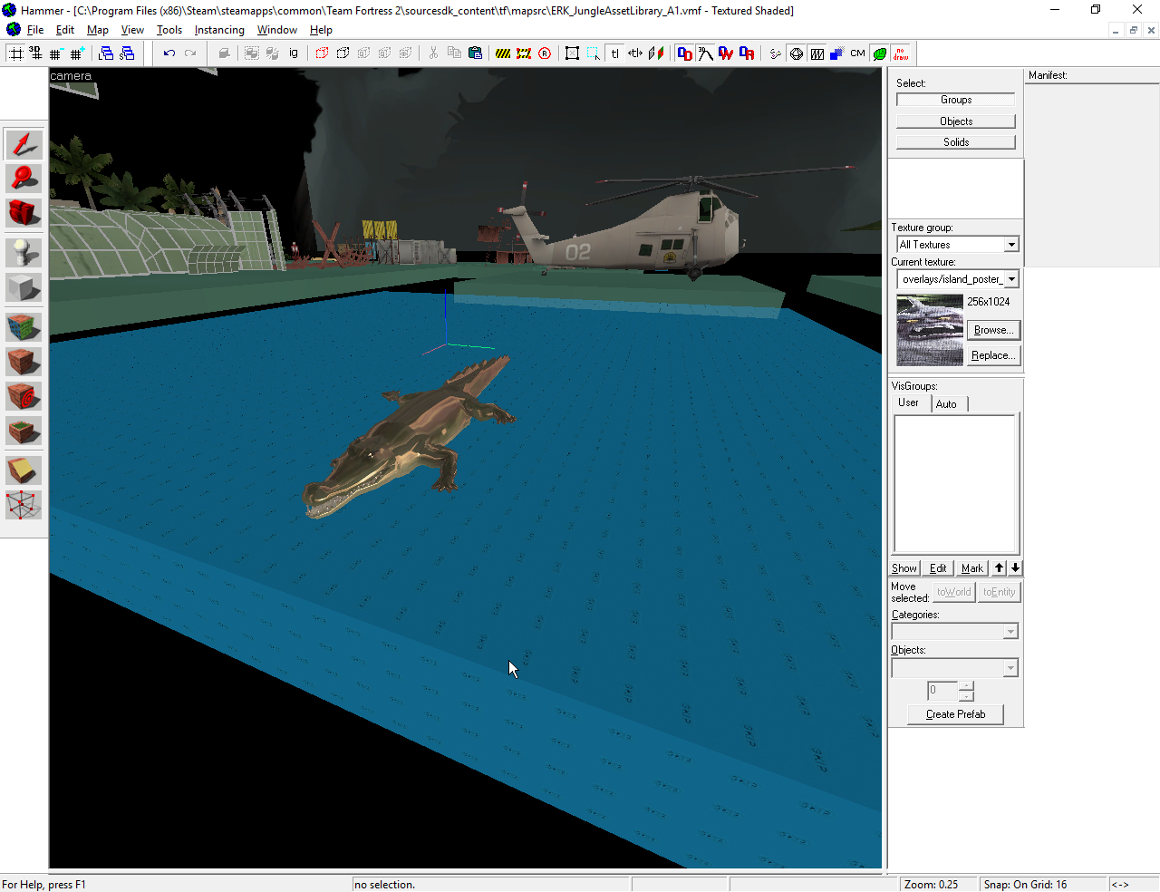Set selection mode to Solids
Image resolution: width=1160 pixels, height=892 pixels.
click(x=956, y=142)
